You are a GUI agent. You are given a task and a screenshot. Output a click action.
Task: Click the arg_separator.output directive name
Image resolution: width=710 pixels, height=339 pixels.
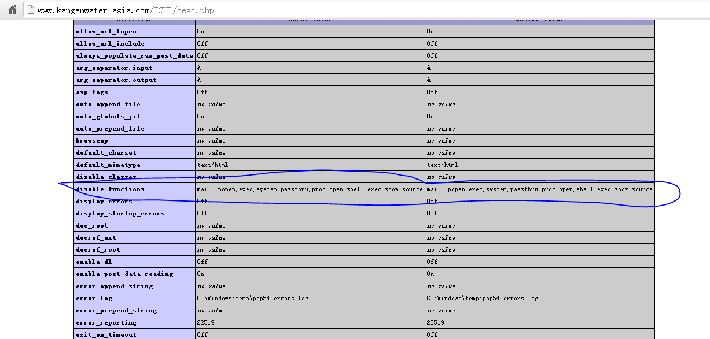tap(116, 80)
